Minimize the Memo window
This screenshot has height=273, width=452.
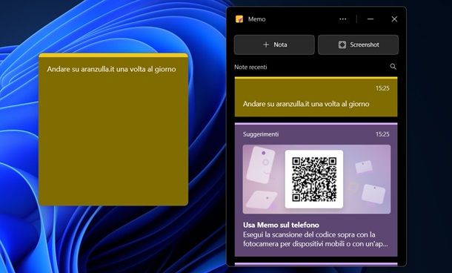pyautogui.click(x=370, y=19)
